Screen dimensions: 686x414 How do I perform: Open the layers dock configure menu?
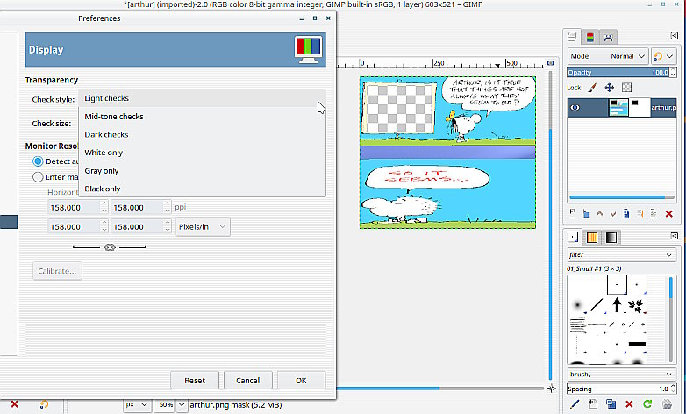(x=674, y=36)
